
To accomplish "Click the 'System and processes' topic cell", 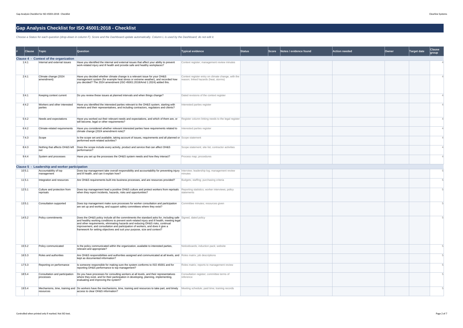I will tap(57, 159).
